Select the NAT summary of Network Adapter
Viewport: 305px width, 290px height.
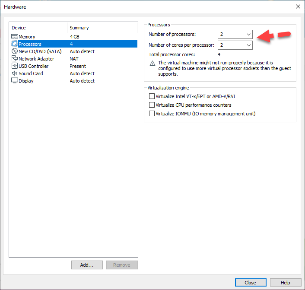pyautogui.click(x=74, y=59)
